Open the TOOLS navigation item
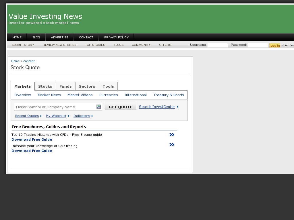The image size is (294, 220). click(x=119, y=45)
